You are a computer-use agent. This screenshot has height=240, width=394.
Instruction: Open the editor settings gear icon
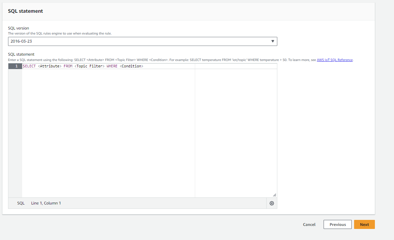[272, 203]
